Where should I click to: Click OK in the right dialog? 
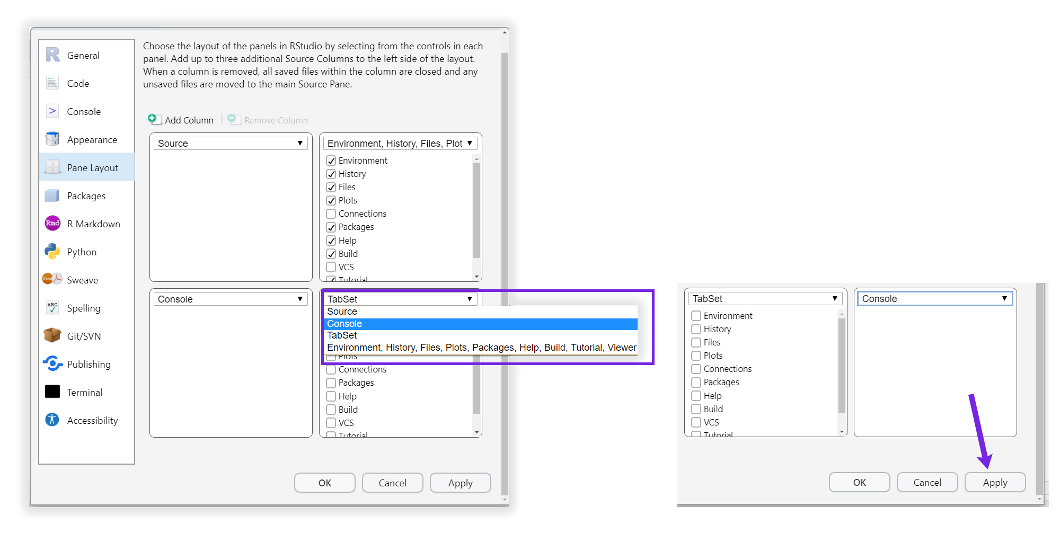click(860, 482)
